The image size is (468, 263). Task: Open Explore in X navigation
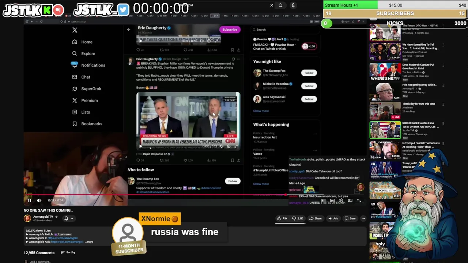(x=83, y=54)
